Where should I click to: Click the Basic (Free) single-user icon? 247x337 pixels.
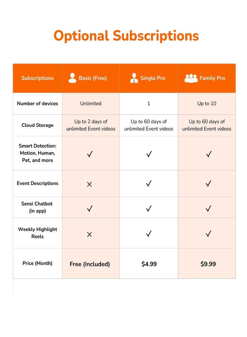pyautogui.click(x=72, y=78)
